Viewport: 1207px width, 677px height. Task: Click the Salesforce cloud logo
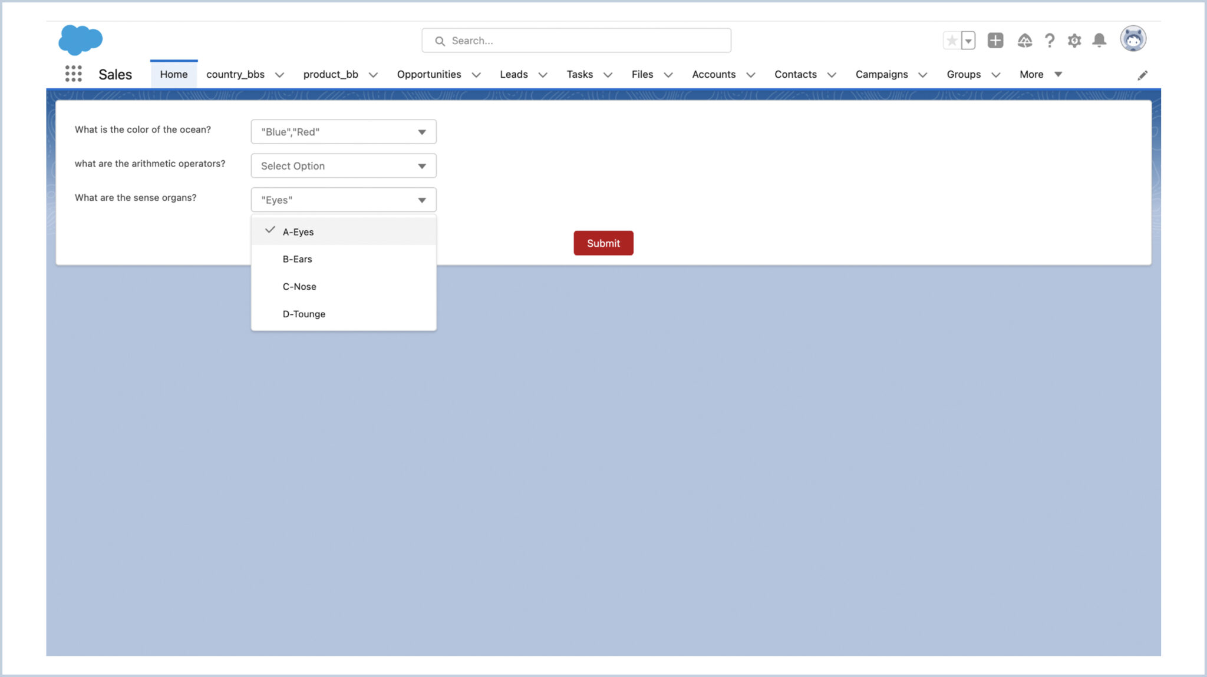click(x=81, y=40)
